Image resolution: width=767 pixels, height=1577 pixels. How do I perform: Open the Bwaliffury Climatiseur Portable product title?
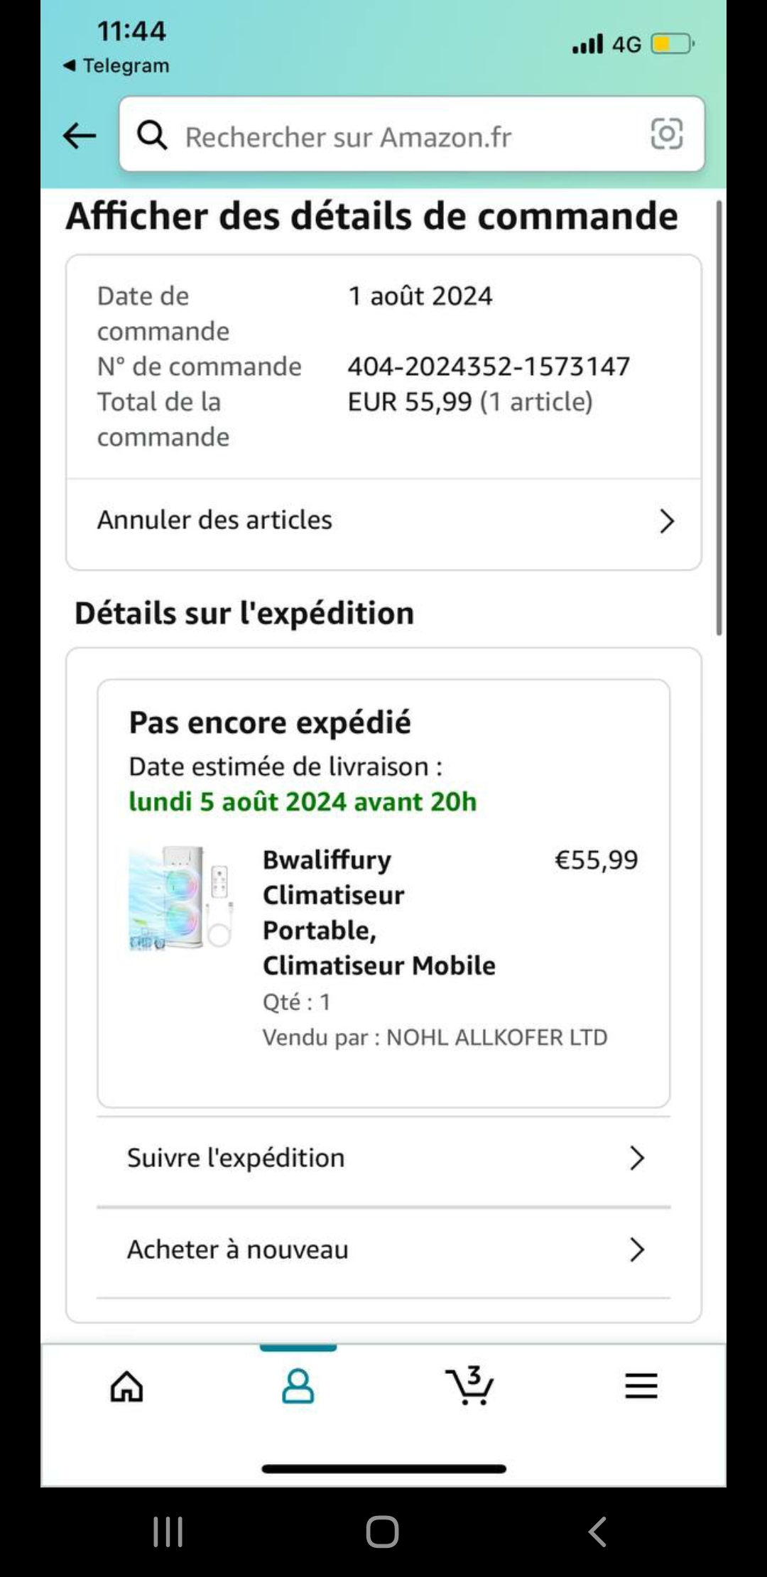(379, 912)
